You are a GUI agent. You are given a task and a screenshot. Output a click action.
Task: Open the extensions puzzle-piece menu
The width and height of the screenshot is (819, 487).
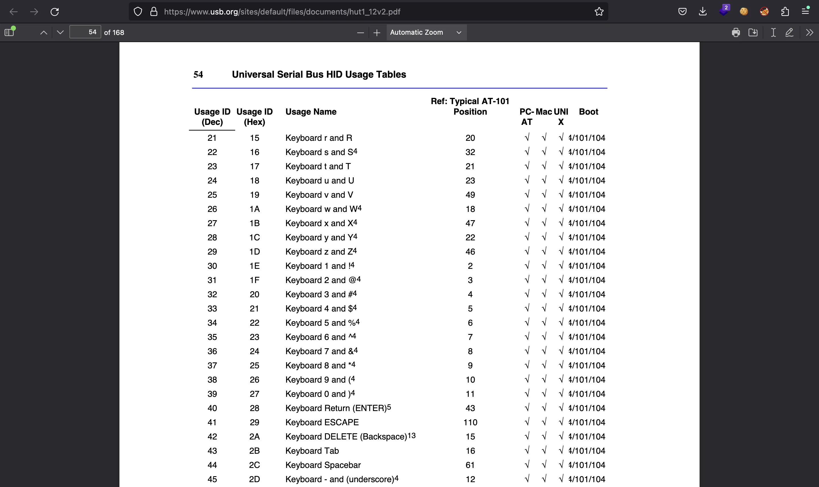click(785, 12)
